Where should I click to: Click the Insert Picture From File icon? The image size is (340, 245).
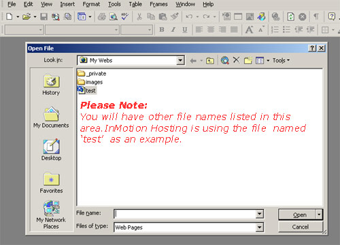[x=250, y=17]
